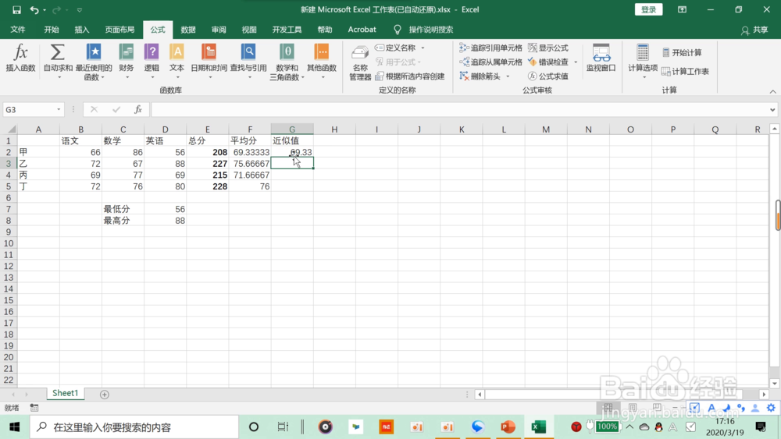This screenshot has height=439, width=781.
Task: Click Calculate Sheet (计算工作表)
Action: tap(686, 71)
